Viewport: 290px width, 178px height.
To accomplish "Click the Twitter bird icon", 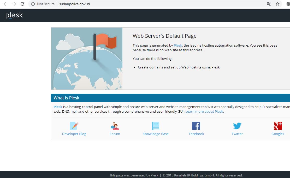I will (x=237, y=126).
